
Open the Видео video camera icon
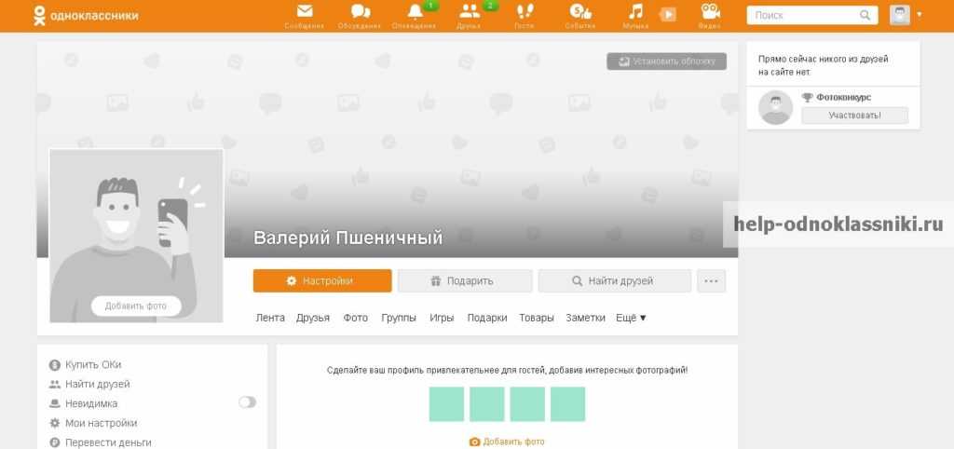710,13
